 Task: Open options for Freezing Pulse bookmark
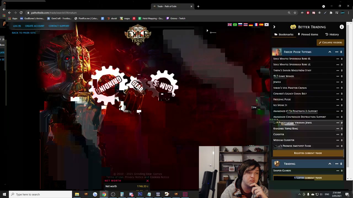[x=338, y=99]
